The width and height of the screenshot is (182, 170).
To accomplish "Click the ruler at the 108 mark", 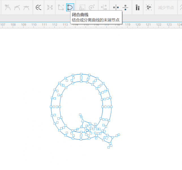I will (13, 25).
